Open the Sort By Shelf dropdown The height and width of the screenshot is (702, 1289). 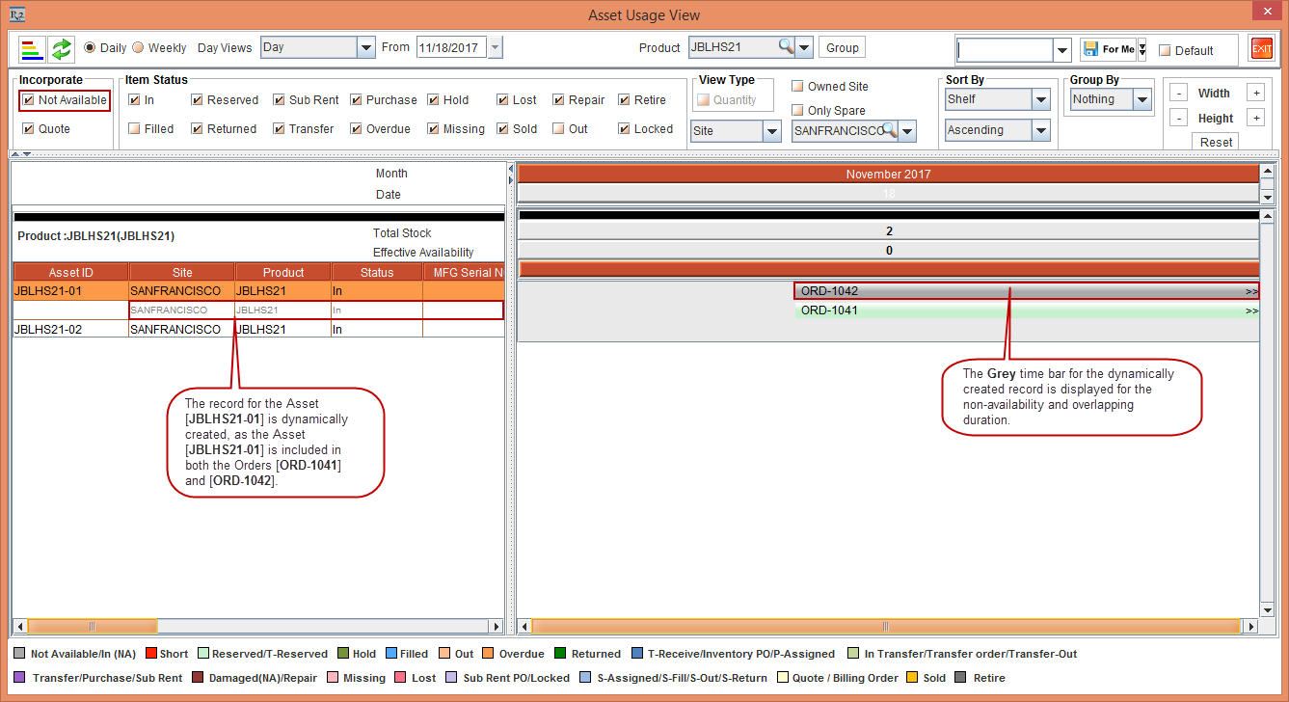pyautogui.click(x=1040, y=99)
